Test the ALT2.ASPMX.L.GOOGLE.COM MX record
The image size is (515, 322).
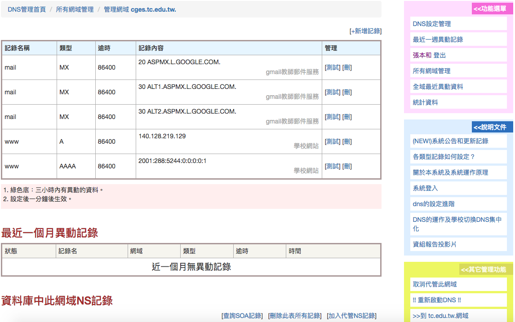tap(333, 117)
